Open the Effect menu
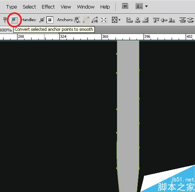This screenshot has width=195, height=192. click(x=48, y=7)
